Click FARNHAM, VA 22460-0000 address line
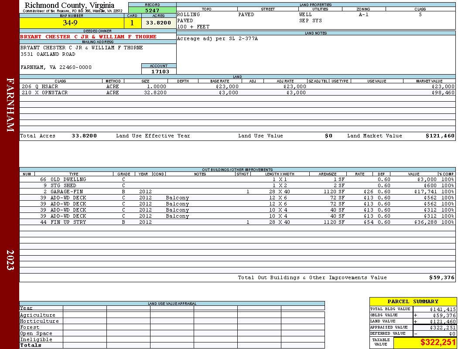The width and height of the screenshot is (458, 349). click(56, 68)
